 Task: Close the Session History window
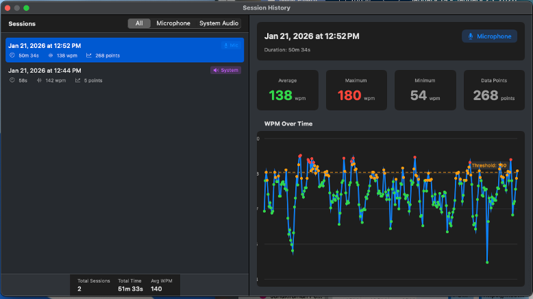[8, 8]
